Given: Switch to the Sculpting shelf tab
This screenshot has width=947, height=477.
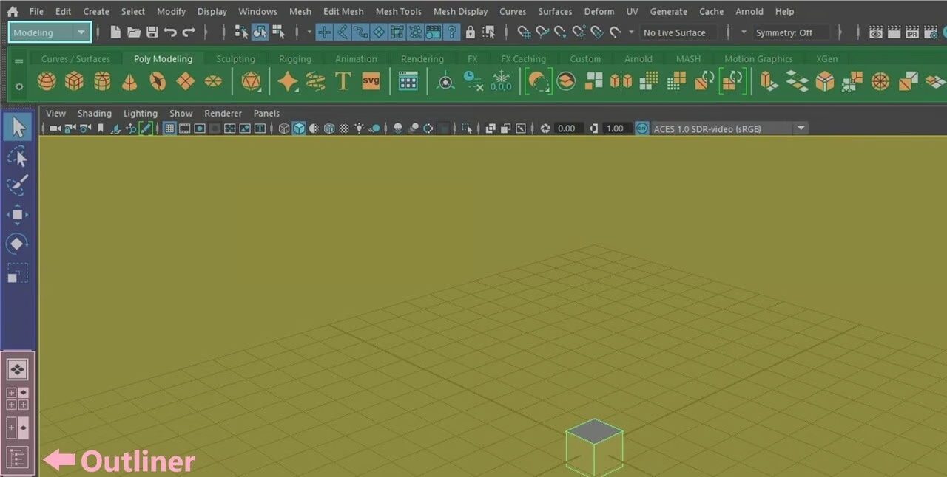Looking at the screenshot, I should click(235, 58).
